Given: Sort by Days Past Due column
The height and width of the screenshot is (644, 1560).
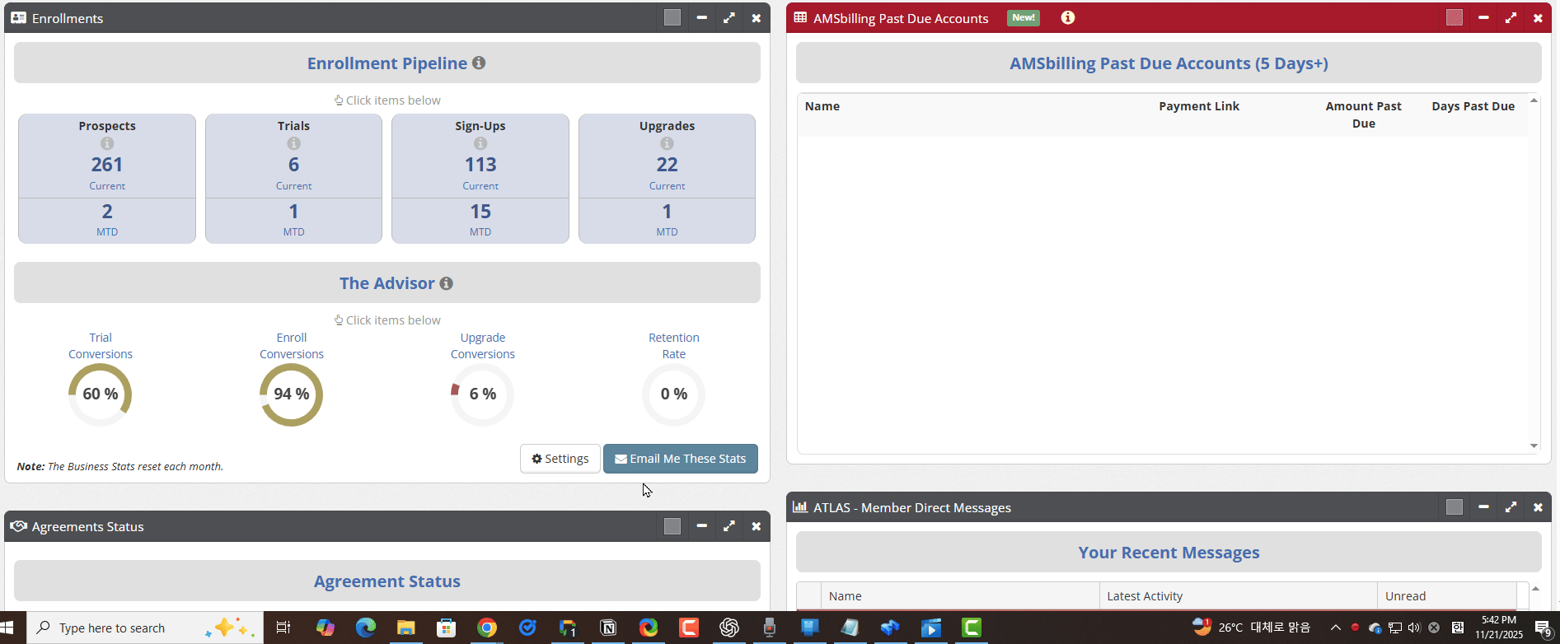Looking at the screenshot, I should click(x=1473, y=106).
